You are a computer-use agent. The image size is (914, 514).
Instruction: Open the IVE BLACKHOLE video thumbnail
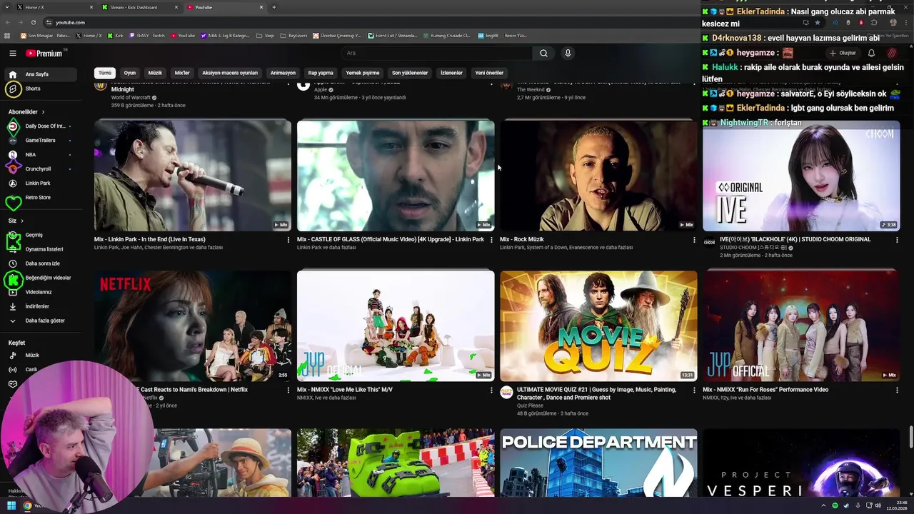coord(801,176)
